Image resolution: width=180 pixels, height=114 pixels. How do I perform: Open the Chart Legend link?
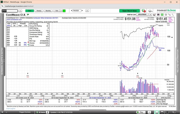(11, 109)
